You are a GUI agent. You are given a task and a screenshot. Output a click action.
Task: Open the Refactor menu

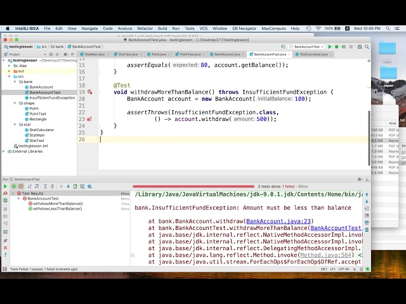(145, 28)
